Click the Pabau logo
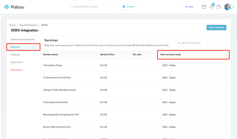 tap(14, 7)
